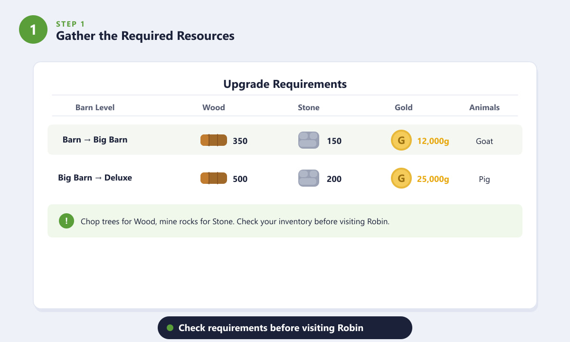Image resolution: width=570 pixels, height=342 pixels.
Task: Click the Animals column header
Action: pos(484,107)
